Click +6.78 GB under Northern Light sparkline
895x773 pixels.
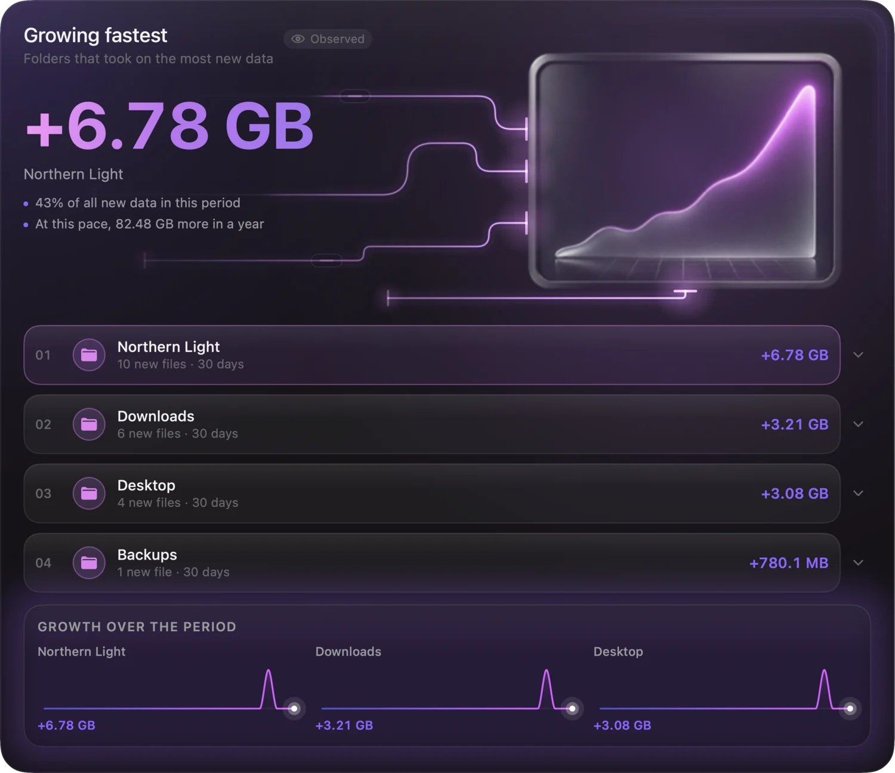coord(66,725)
